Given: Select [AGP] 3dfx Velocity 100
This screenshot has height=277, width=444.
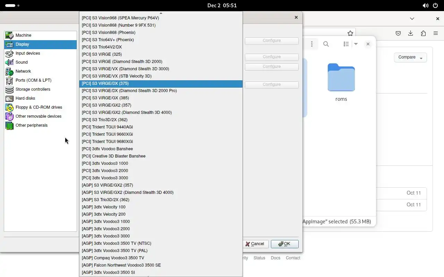Looking at the screenshot, I should [x=161, y=207].
